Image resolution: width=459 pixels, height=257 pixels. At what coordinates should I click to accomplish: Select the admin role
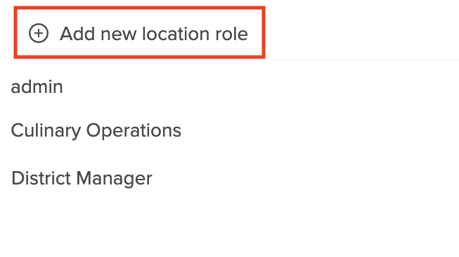[x=37, y=87]
